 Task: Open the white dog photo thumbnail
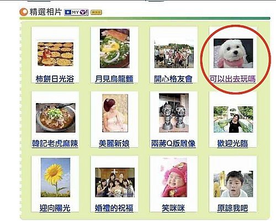pos(233,53)
